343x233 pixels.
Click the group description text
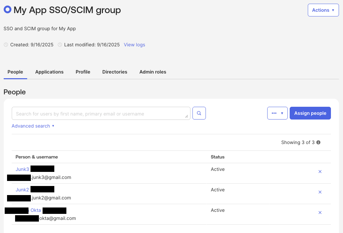point(40,29)
